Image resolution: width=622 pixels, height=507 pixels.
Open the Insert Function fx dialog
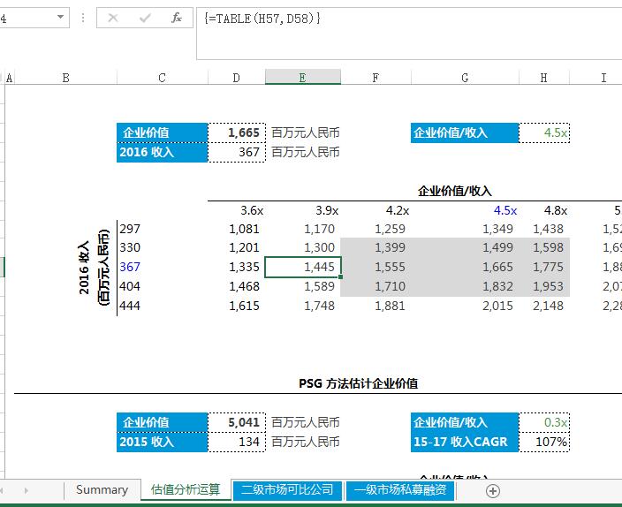[x=177, y=18]
